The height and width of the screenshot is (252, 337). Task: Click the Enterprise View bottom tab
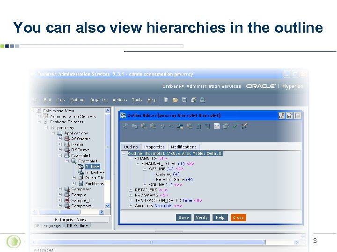click(x=71, y=220)
